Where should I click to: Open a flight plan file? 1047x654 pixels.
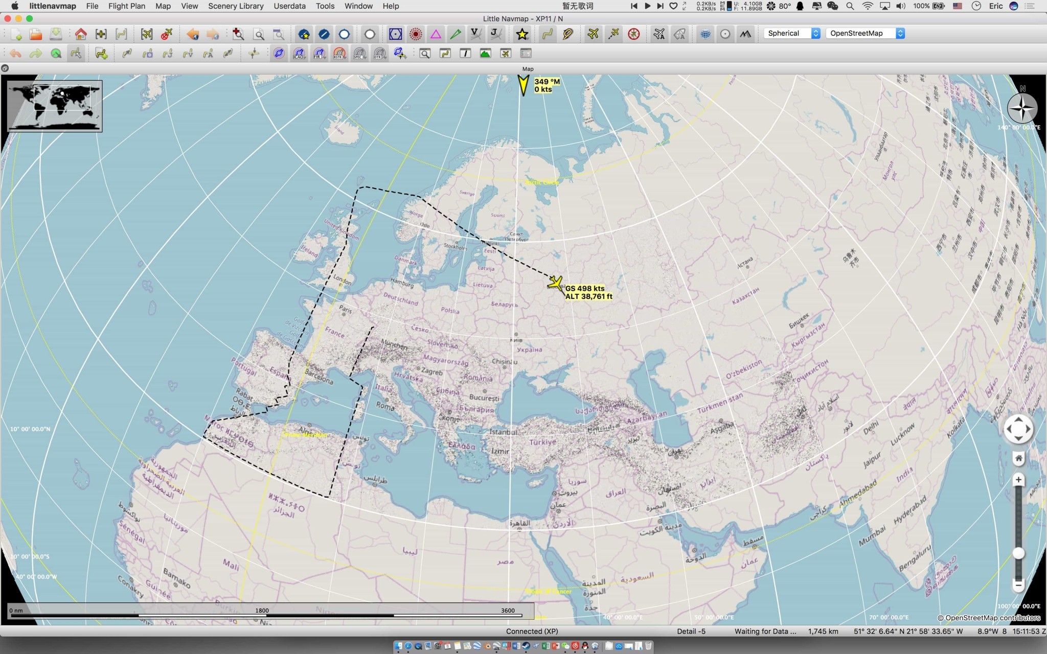pyautogui.click(x=36, y=34)
